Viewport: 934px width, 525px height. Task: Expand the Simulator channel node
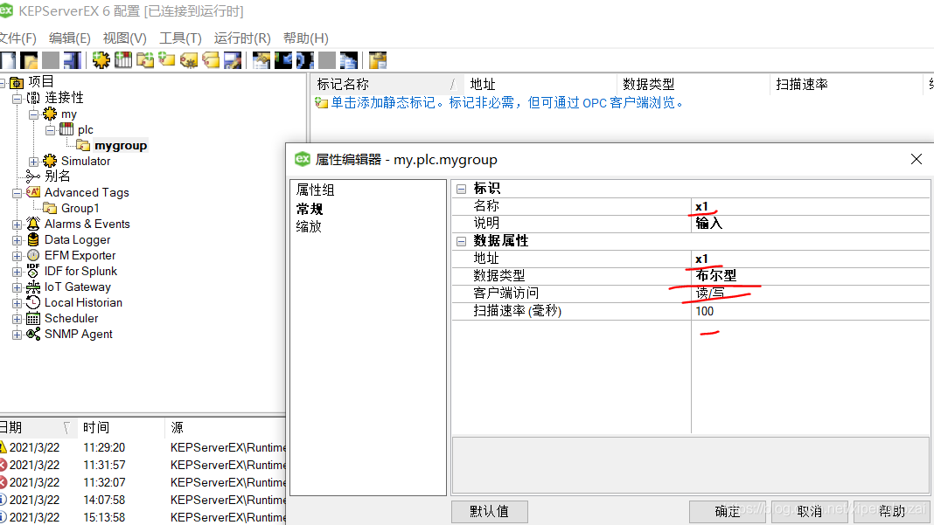(34, 162)
